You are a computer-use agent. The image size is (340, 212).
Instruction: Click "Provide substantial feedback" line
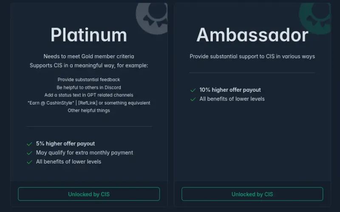tap(89, 79)
